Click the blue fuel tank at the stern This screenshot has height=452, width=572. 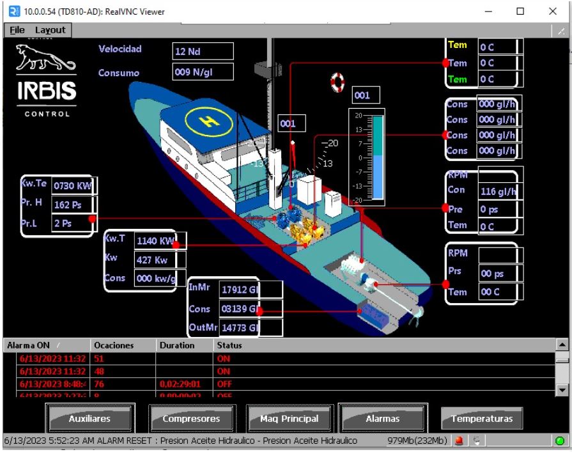pyautogui.click(x=369, y=315)
